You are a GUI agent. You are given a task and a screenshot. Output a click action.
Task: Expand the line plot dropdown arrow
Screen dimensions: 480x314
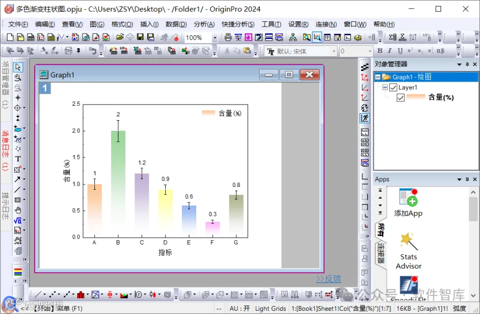(x=45, y=295)
